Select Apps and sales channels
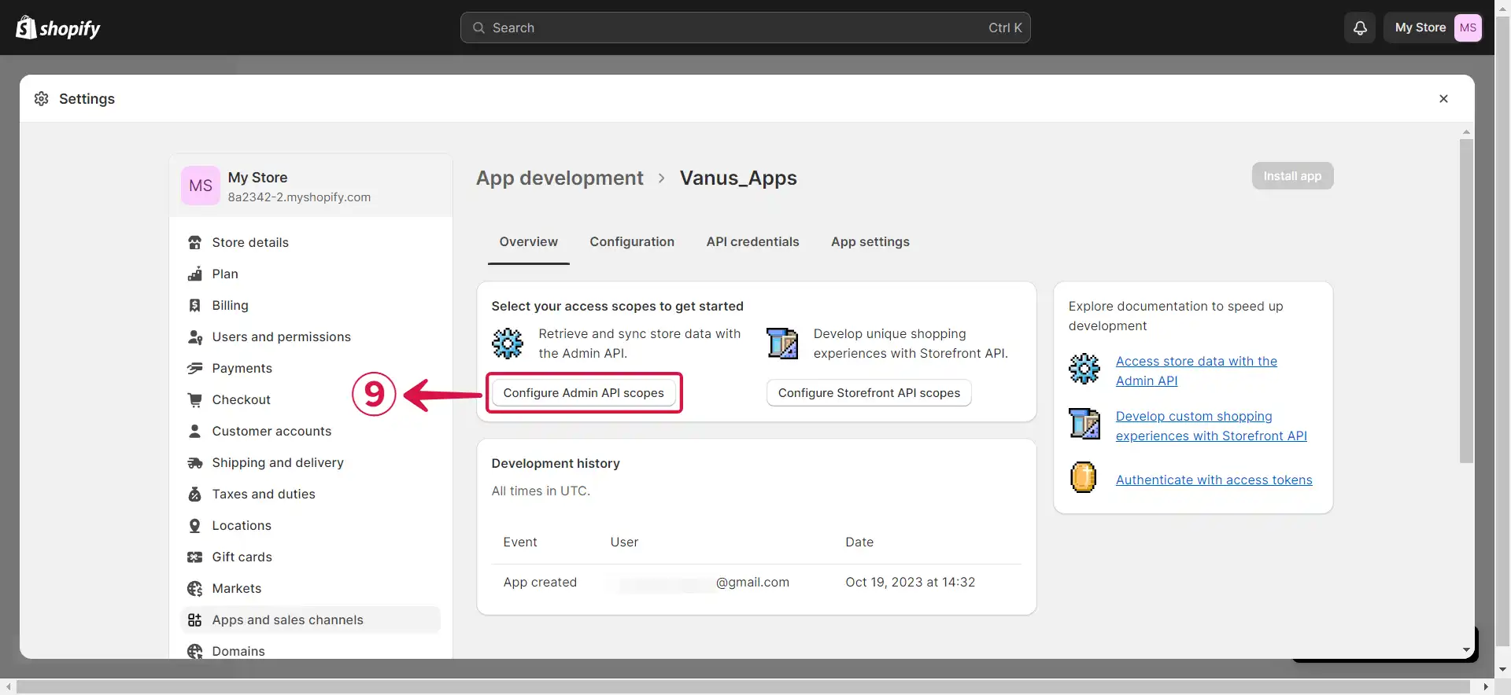1511x695 pixels. click(x=311, y=620)
